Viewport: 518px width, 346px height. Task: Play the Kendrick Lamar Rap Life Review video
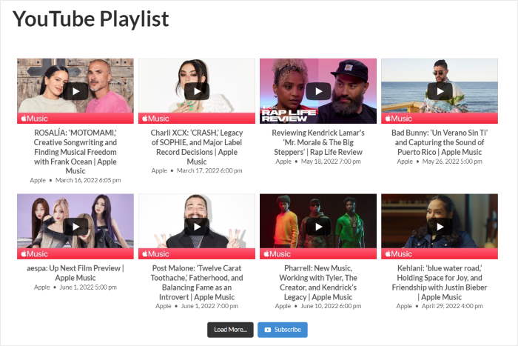coord(318,91)
